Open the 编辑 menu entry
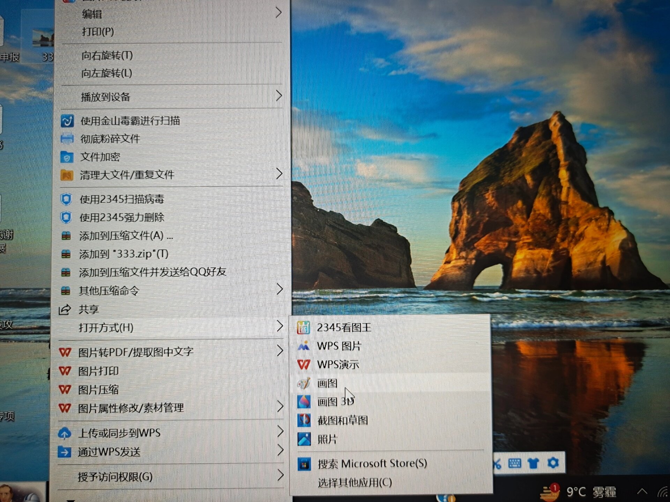670x502 pixels. click(x=172, y=14)
